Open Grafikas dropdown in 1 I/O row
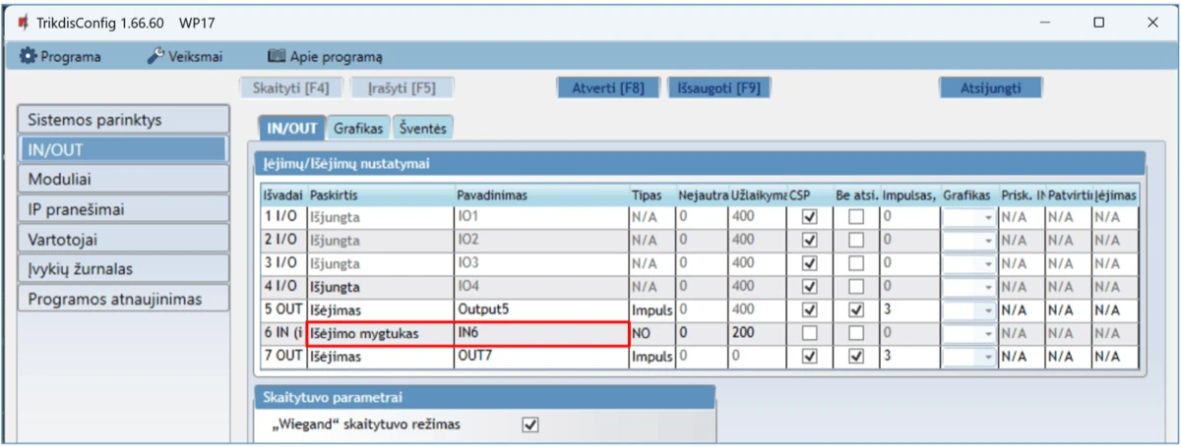Viewport: 1181px width, 447px height. [x=989, y=216]
